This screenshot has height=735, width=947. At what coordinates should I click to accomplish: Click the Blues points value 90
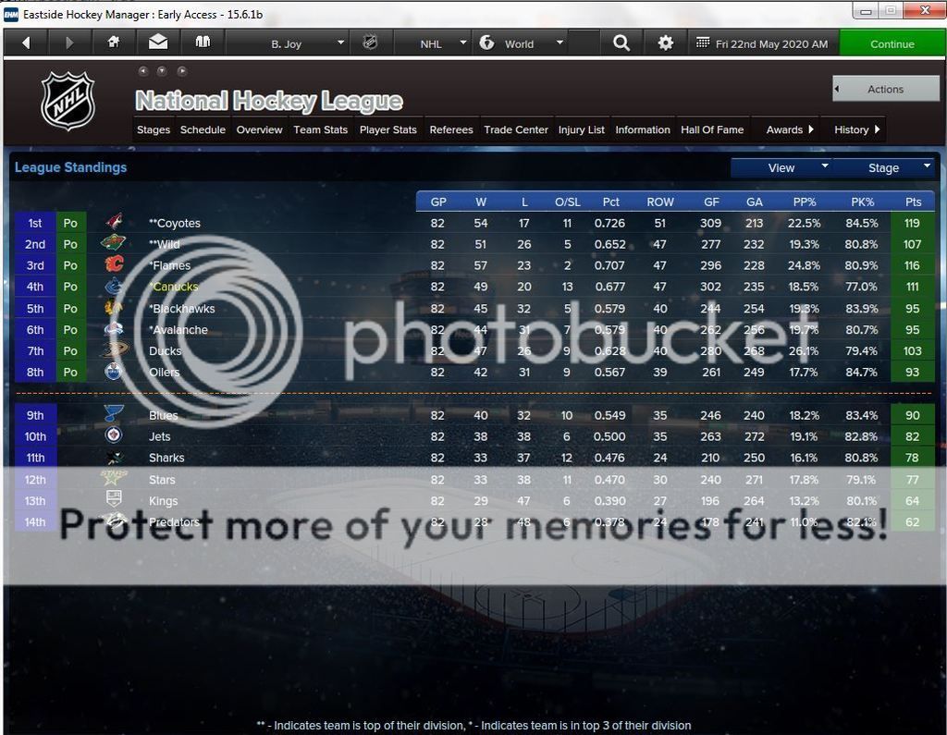click(x=912, y=415)
